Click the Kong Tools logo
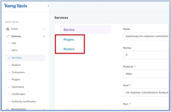 point(16,6)
